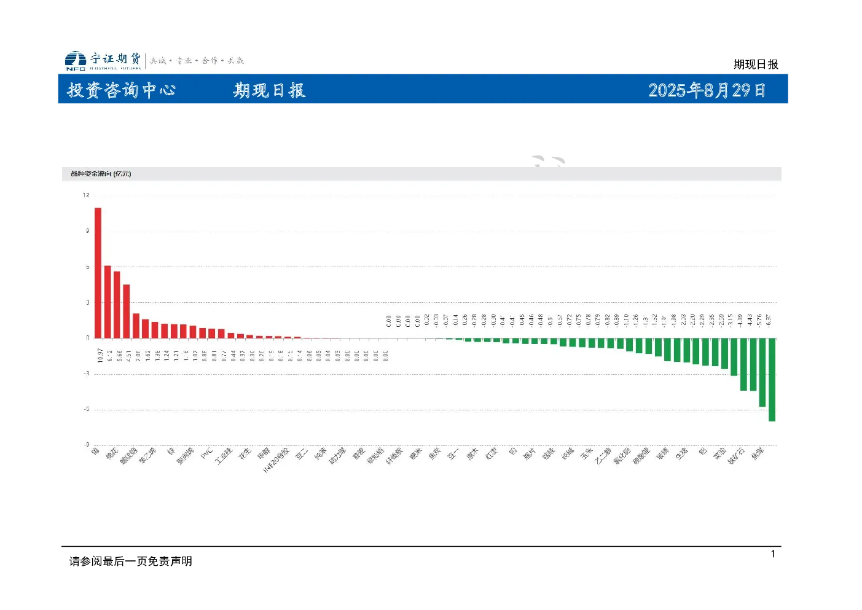The image size is (862, 610).
Task: Click the y-axis tick label 12
Action: [x=87, y=195]
